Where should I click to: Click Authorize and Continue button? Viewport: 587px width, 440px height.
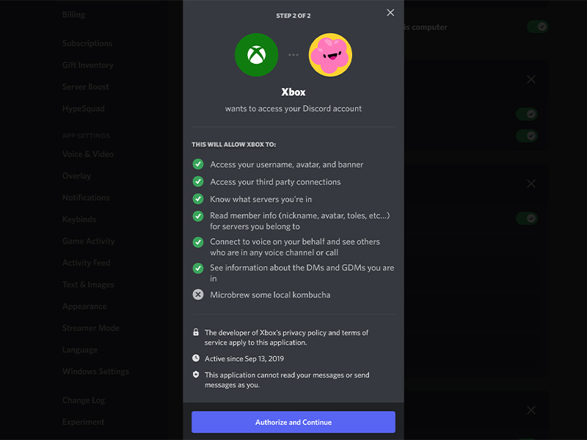[293, 422]
